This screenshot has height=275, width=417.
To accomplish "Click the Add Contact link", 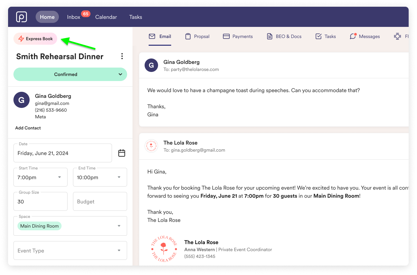I will pos(28,128).
